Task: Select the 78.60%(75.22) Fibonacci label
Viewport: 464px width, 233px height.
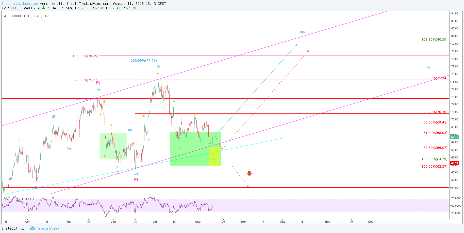Action: point(86,80)
